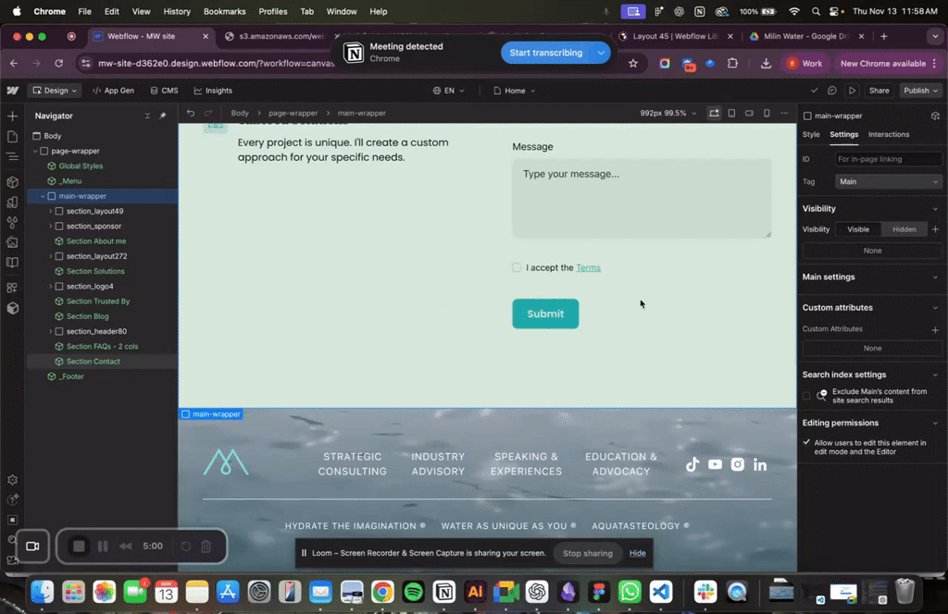Expand section_layout49 in the Navigator
The width and height of the screenshot is (948, 614).
click(50, 211)
